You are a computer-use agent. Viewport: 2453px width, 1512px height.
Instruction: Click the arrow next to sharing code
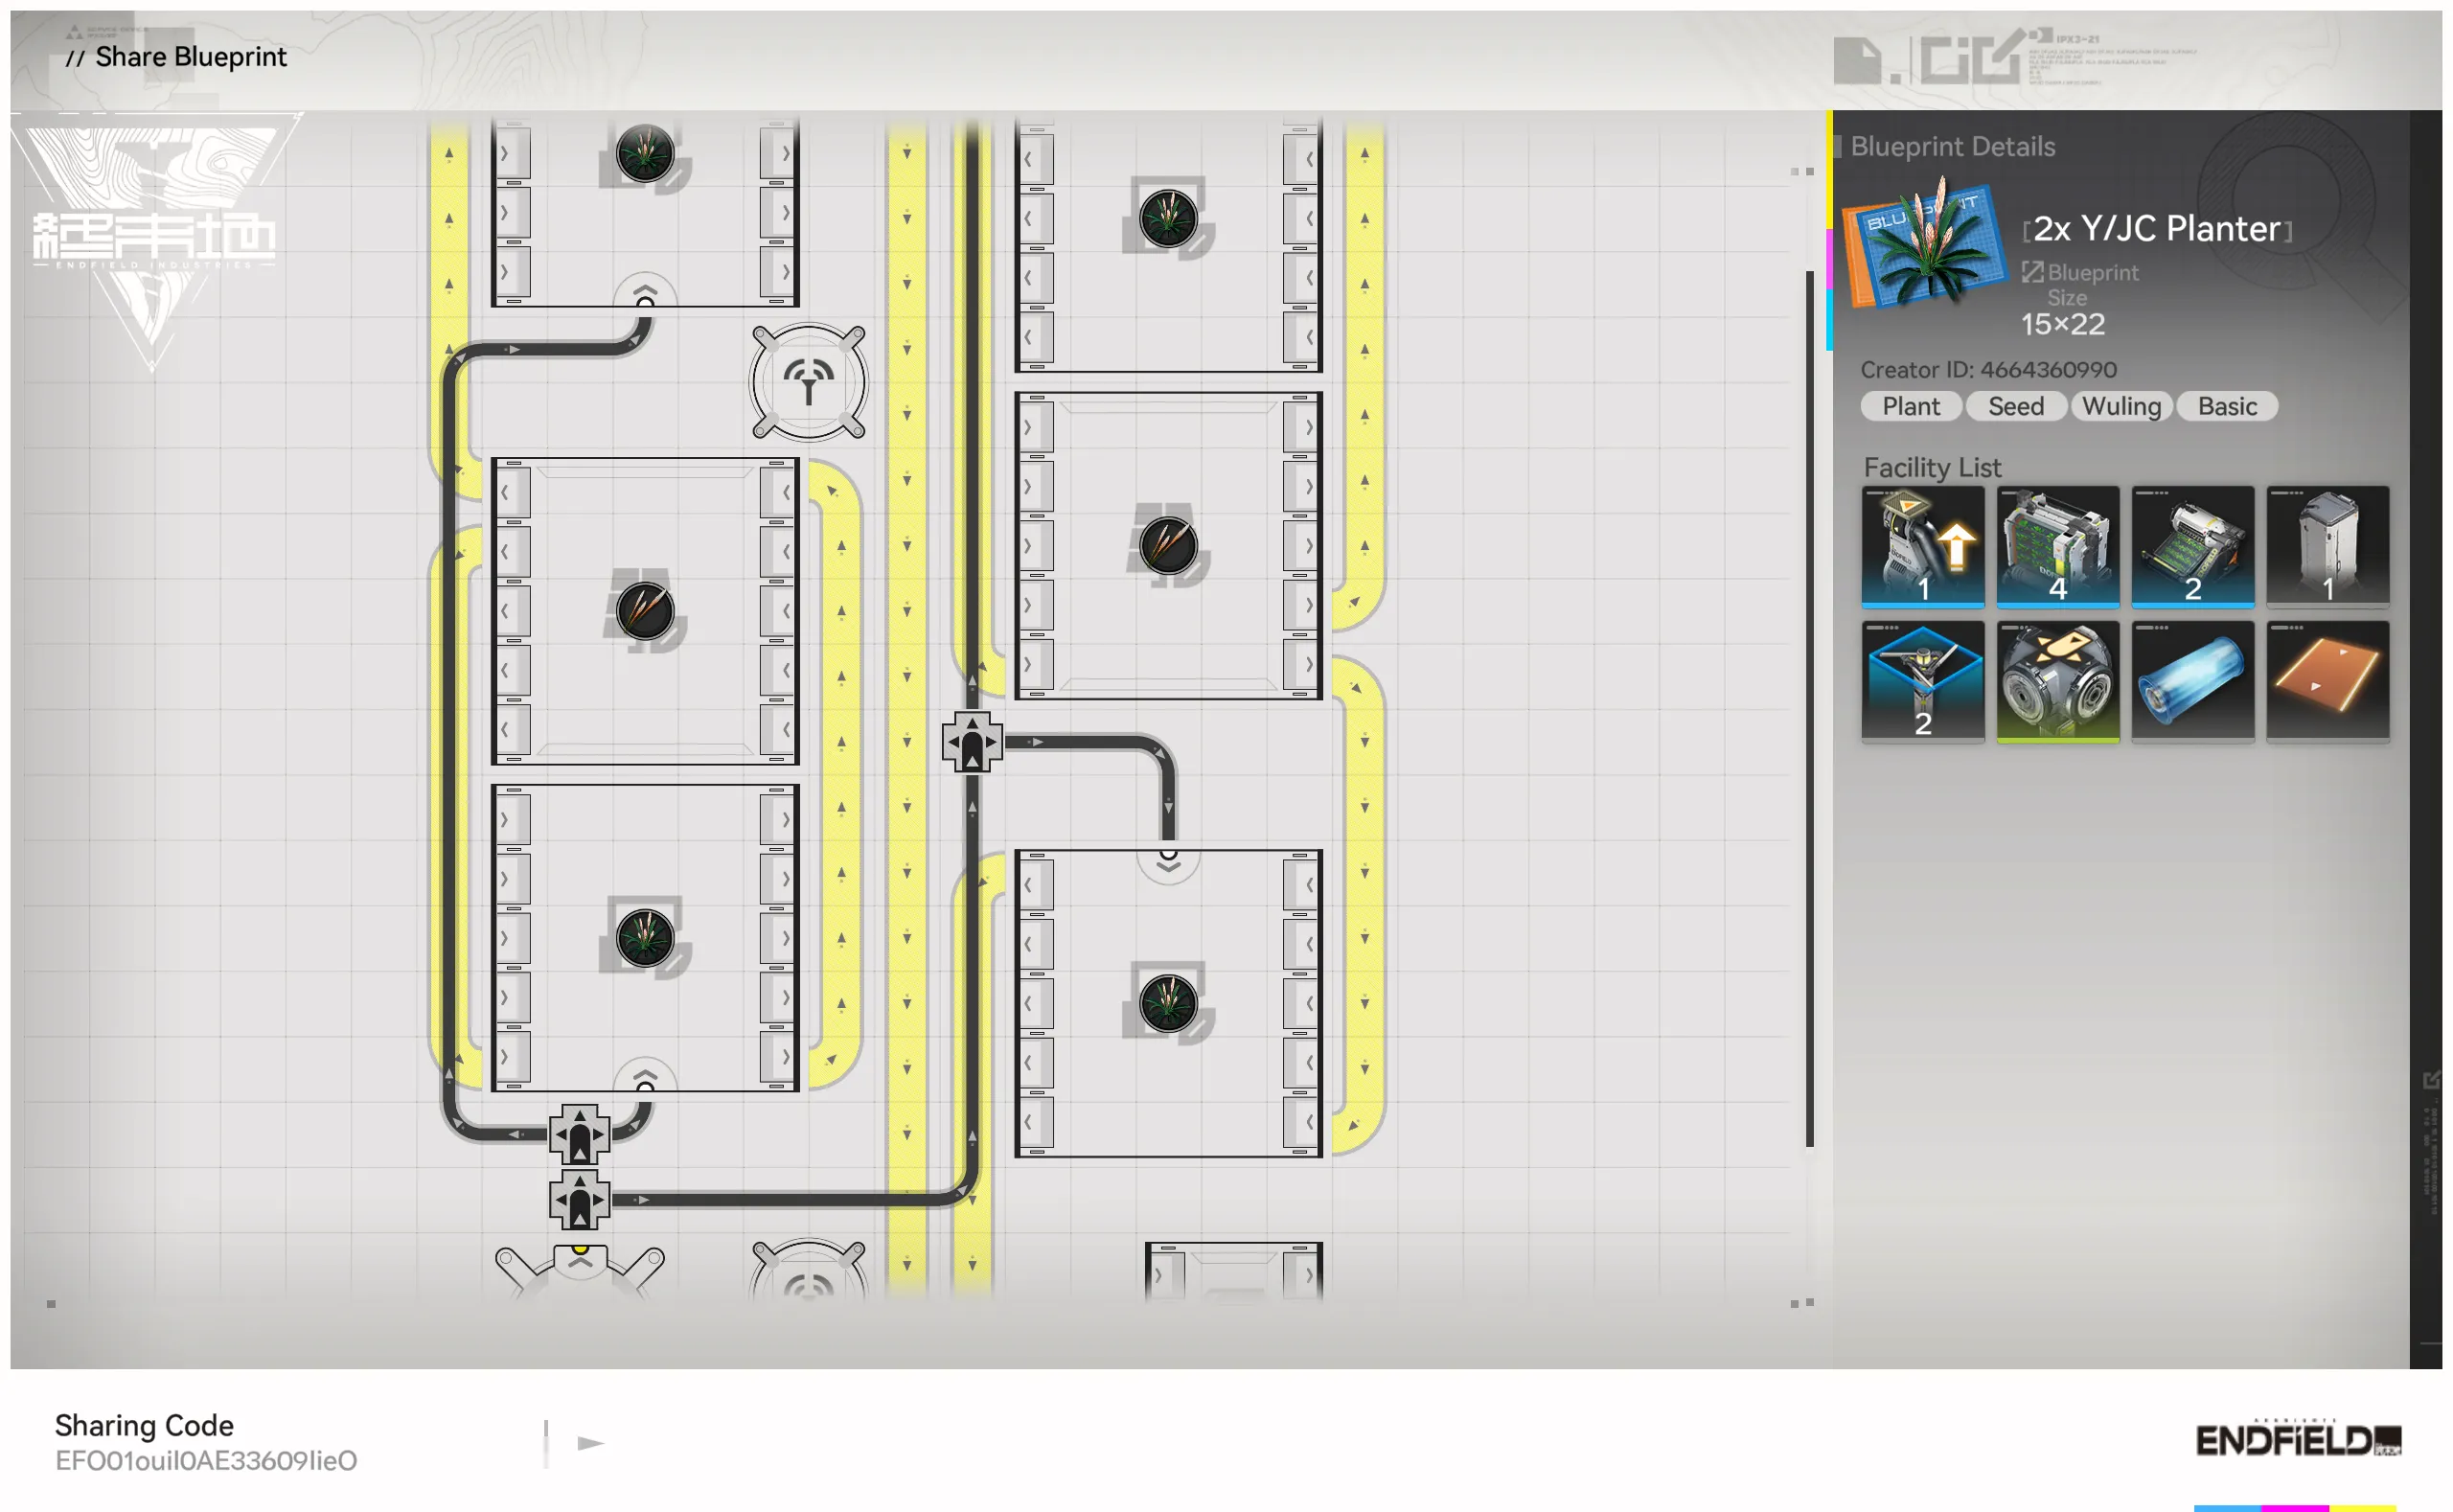point(590,1443)
